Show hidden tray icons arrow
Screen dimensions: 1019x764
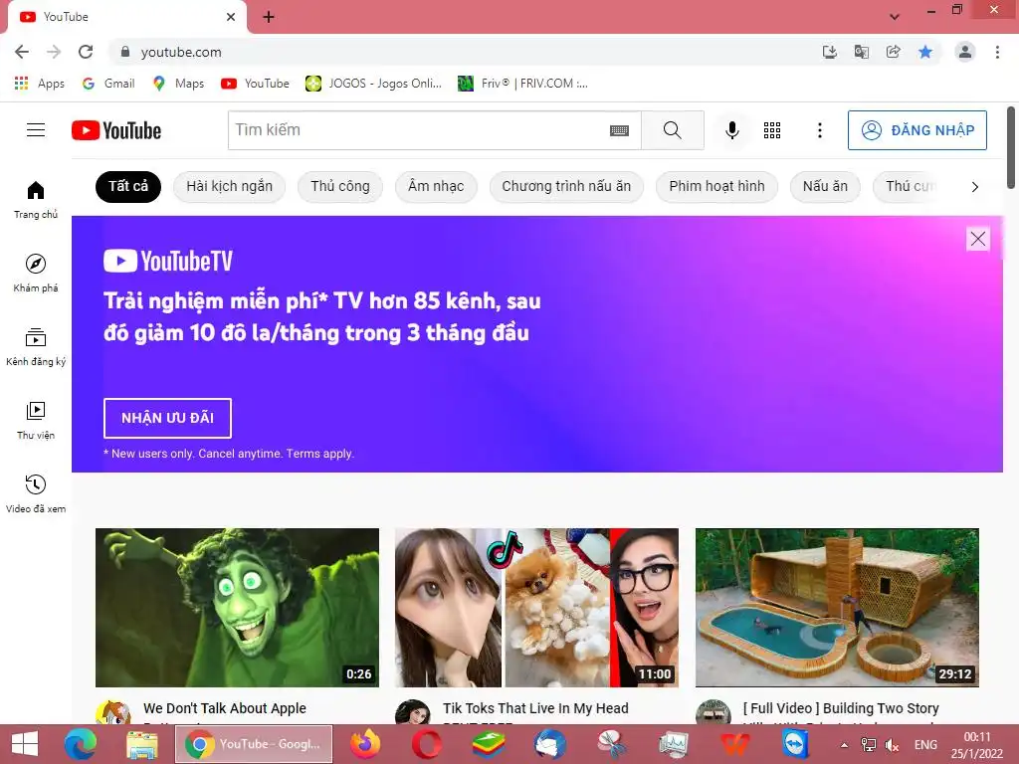point(844,745)
